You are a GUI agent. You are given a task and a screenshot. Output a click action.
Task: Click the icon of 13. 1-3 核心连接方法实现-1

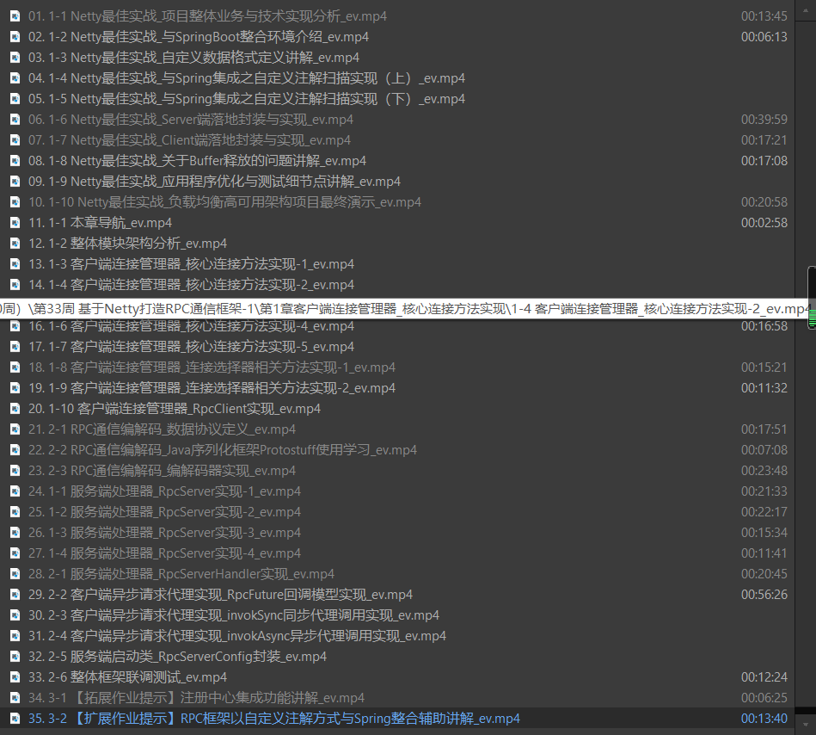15,264
